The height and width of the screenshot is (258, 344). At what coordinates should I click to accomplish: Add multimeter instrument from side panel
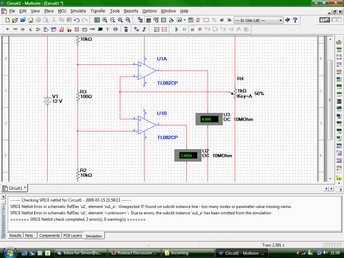point(339,42)
